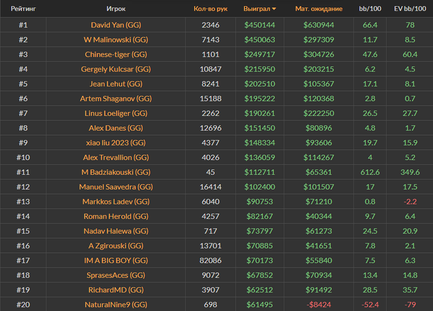Click the Игрок column header
Viewport: 433px width, 311px height.
[116, 9]
